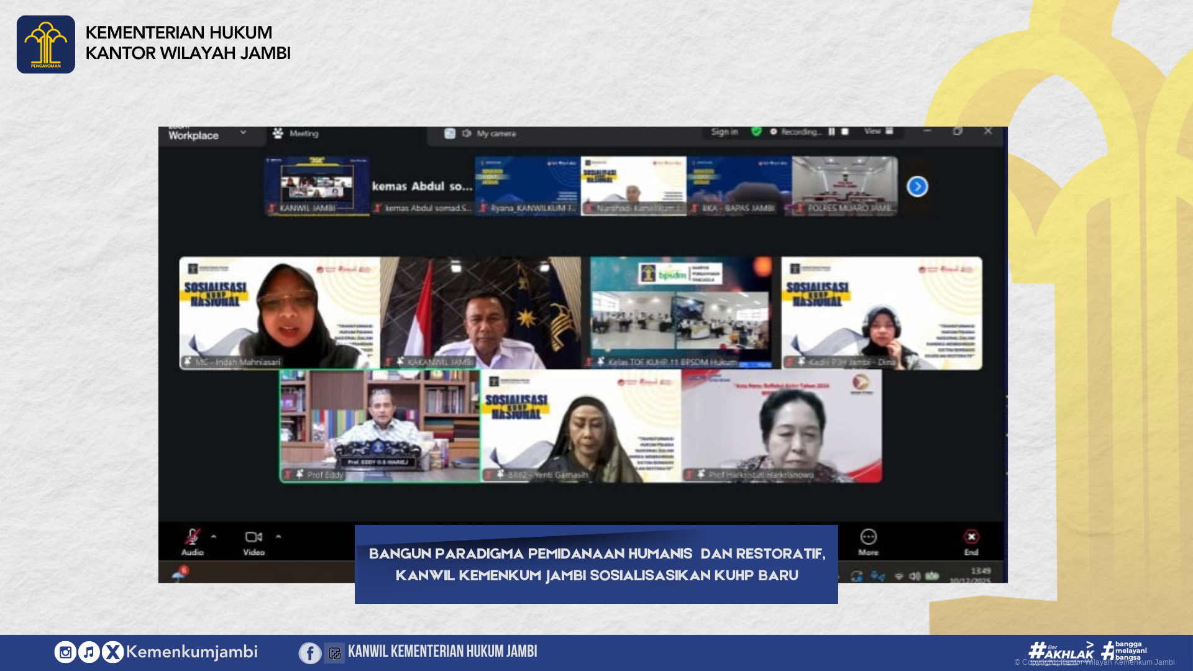Open the Facebook icon next to Kanwil Kementerian Hukum Jambi
This screenshot has width=1193, height=671.
point(310,653)
